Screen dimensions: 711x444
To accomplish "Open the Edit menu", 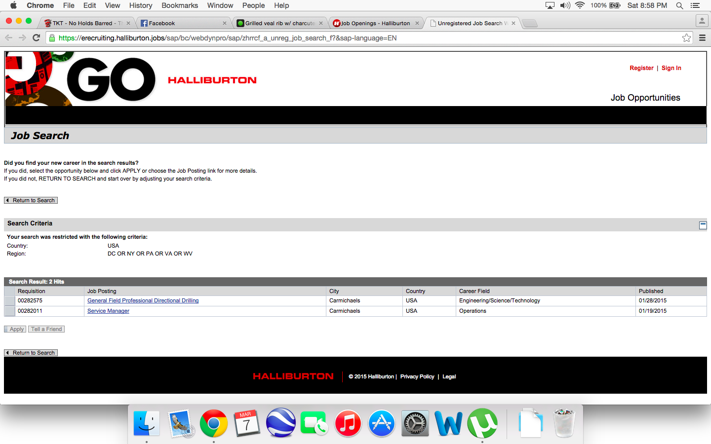I will coord(89,5).
